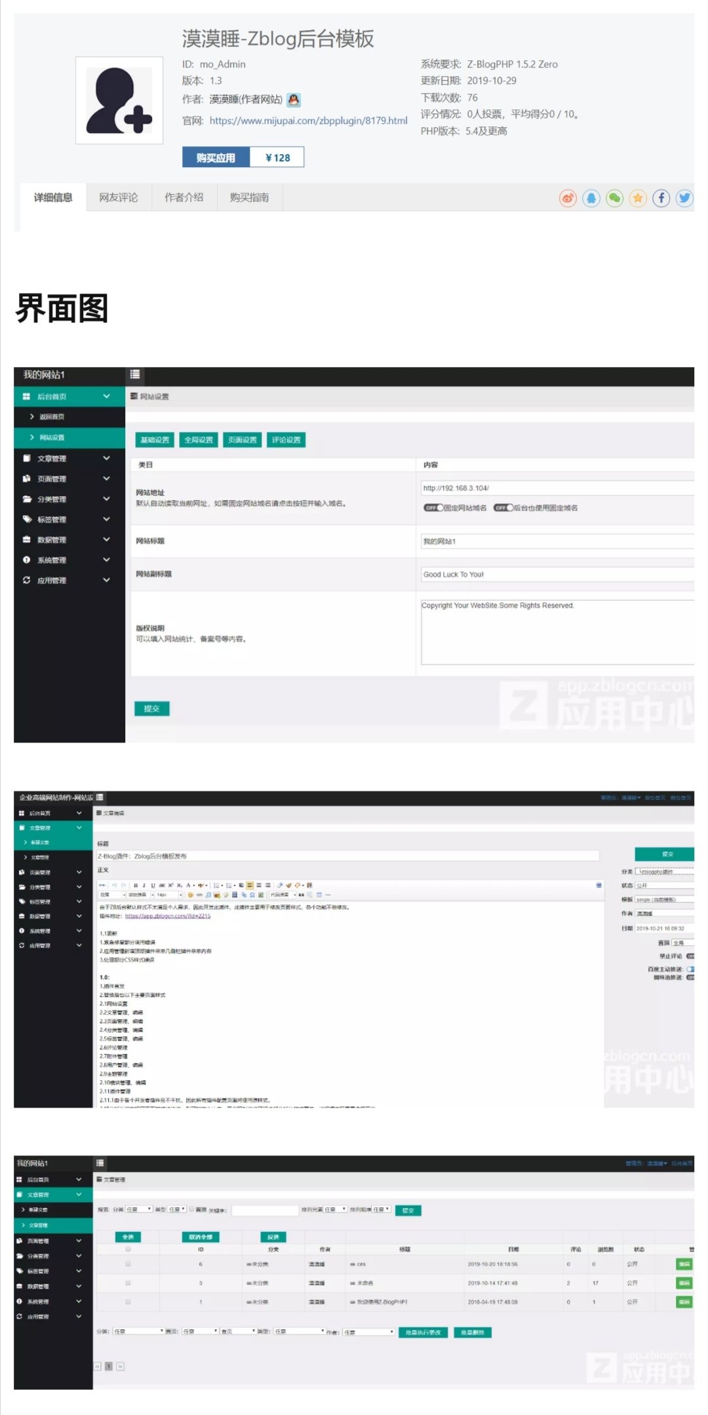
Task: Select the 页面设置 settings tab
Action: click(x=243, y=440)
